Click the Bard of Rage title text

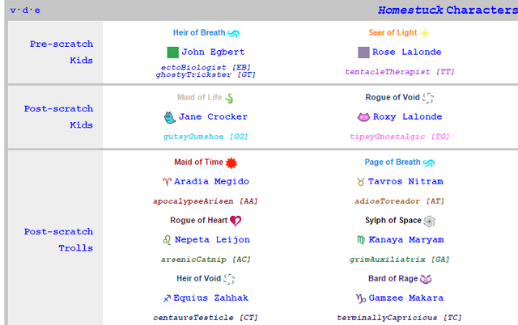click(393, 278)
